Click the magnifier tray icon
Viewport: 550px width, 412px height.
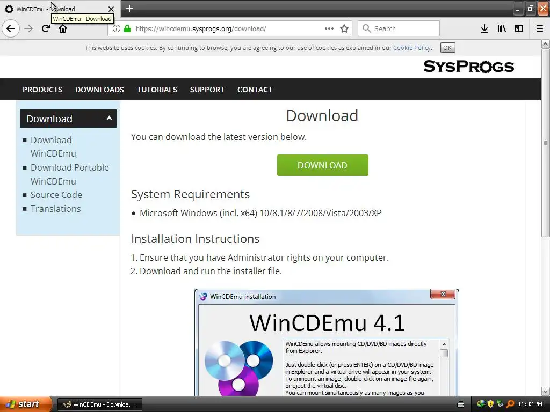point(510,404)
